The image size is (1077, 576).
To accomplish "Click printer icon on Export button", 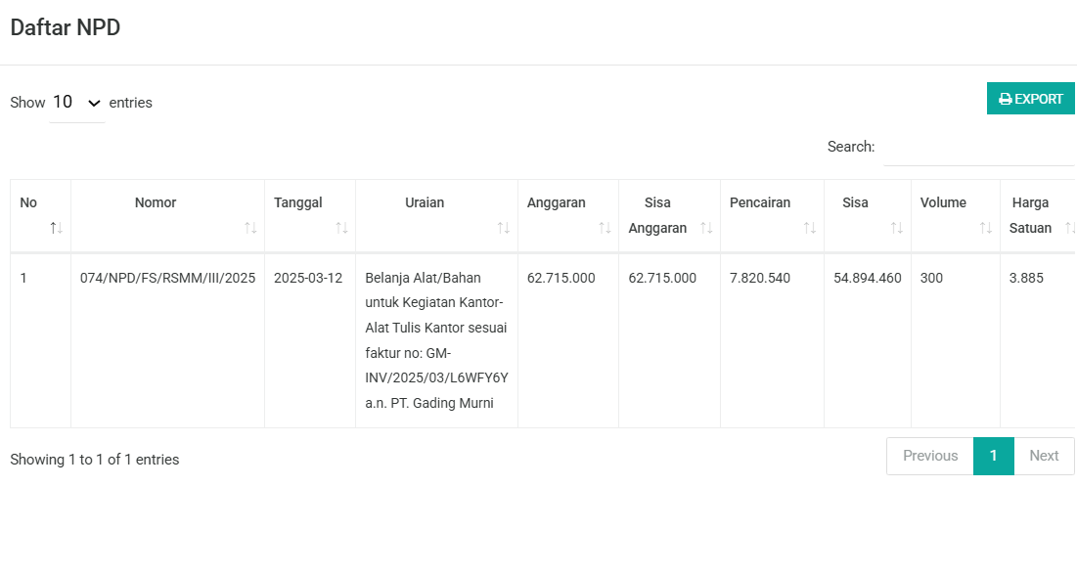I will [x=1006, y=99].
